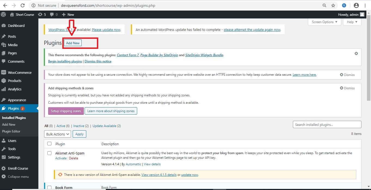Open browser zoom magnifier icon
The image size is (371, 190).
324,5
